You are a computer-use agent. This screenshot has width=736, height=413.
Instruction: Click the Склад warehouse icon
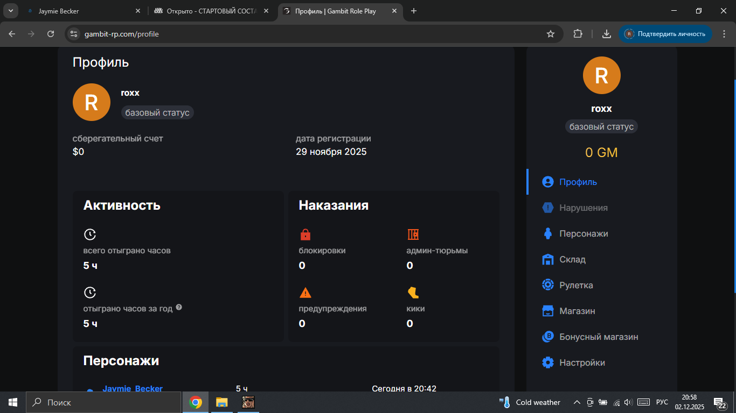pos(548,259)
